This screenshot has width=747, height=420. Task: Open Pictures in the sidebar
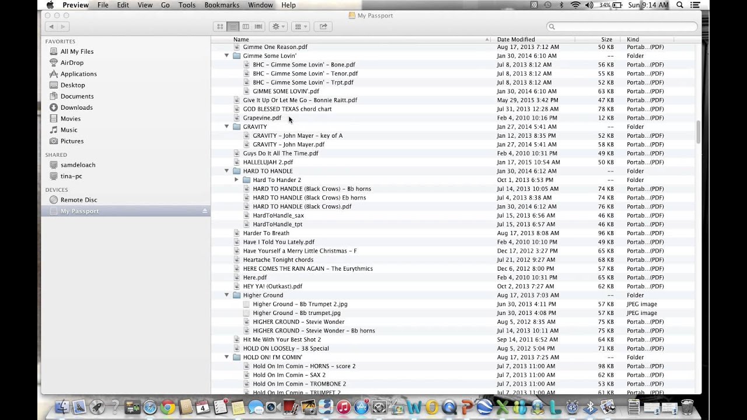(x=72, y=141)
